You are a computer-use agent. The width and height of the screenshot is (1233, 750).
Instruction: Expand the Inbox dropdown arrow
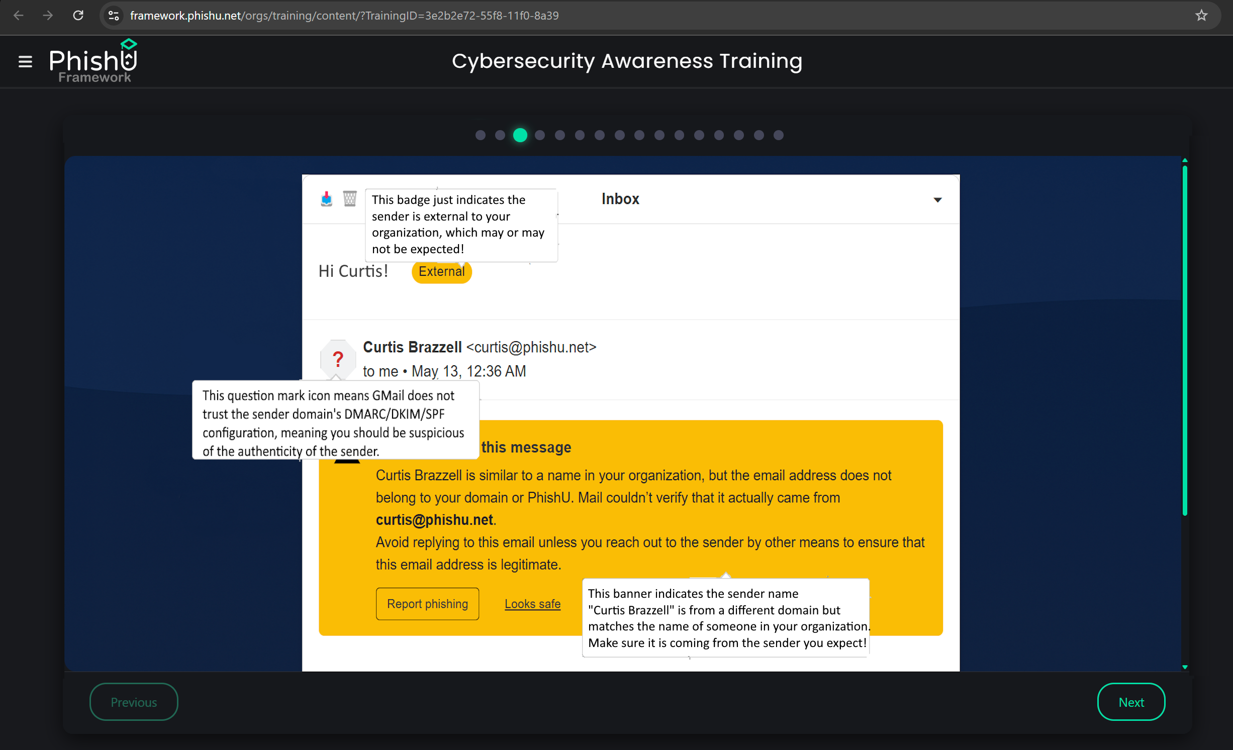coord(937,200)
